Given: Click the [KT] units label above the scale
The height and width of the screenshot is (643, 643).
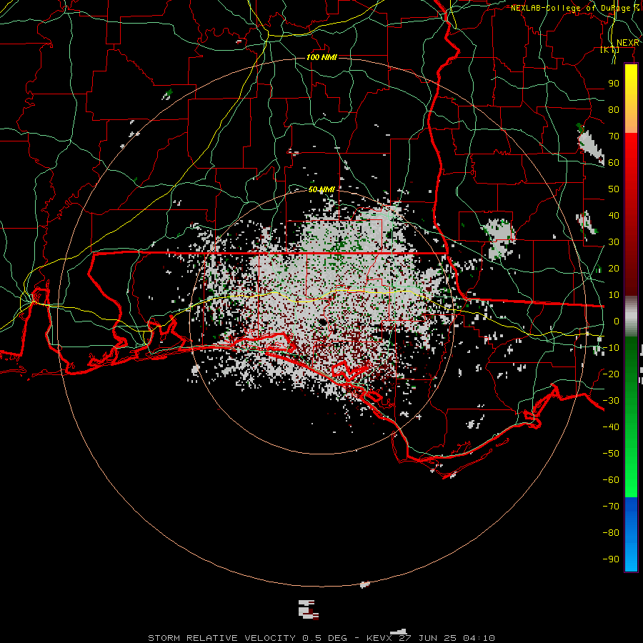Looking at the screenshot, I should click(x=610, y=49).
